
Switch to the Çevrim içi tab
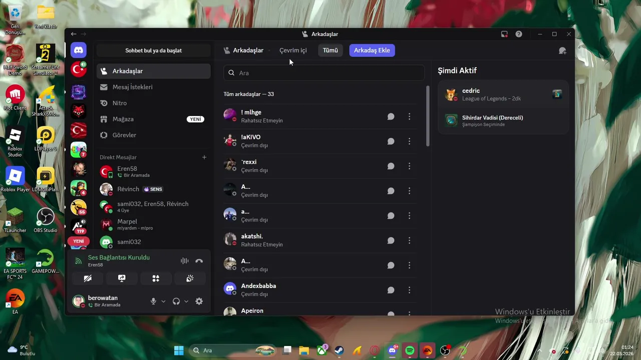click(x=293, y=50)
